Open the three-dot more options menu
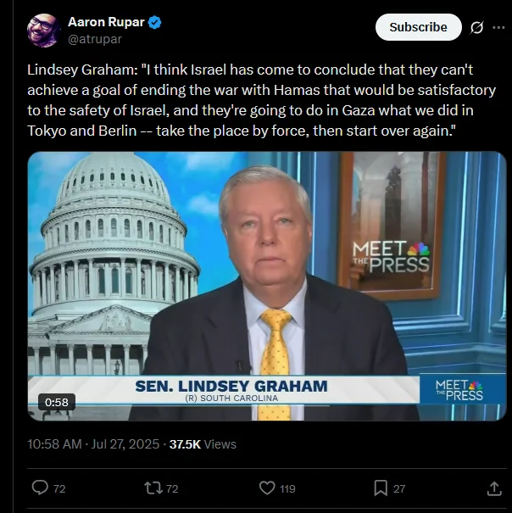Viewport: 512px width, 513px height. [x=498, y=27]
